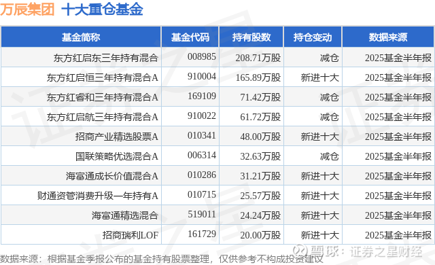Viewport: 435px width, 265px height.
Task: Click 新进十大 in 招商瑞利LOF row
Action: pos(320,235)
